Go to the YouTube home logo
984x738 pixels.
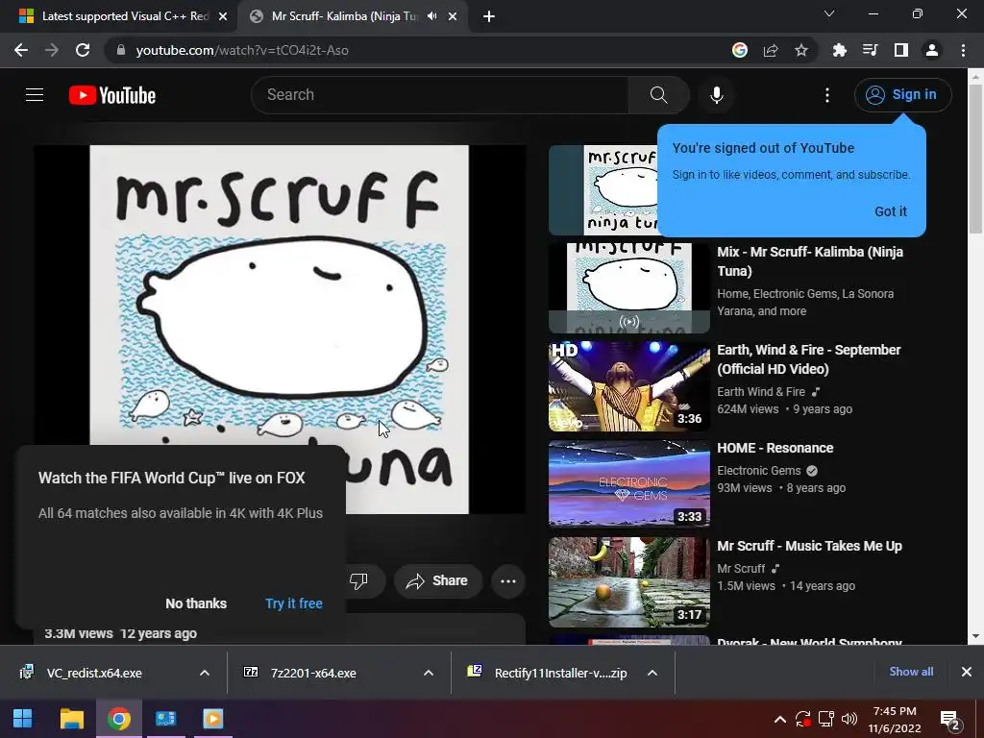pyautogui.click(x=112, y=95)
